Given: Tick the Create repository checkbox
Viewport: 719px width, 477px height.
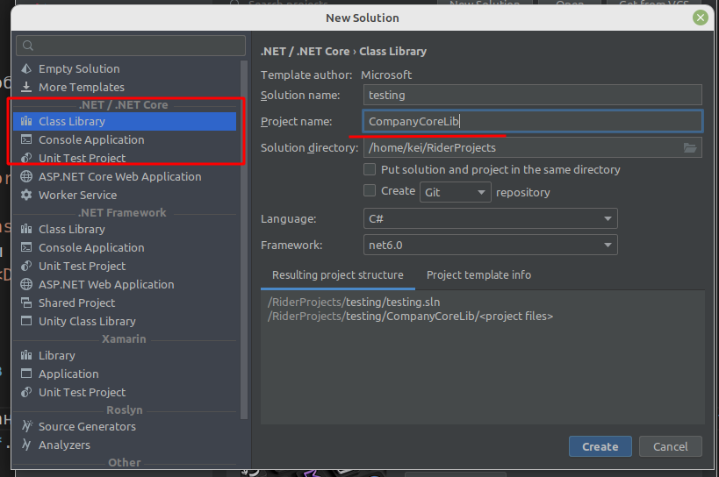Looking at the screenshot, I should 370,190.
